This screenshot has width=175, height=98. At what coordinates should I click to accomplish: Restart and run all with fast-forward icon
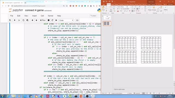click(x=56, y=20)
